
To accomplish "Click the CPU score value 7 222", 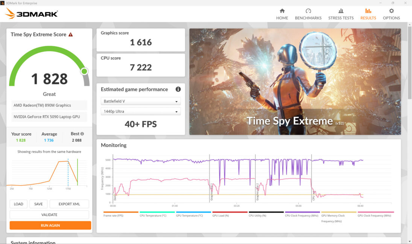I will pos(141,67).
